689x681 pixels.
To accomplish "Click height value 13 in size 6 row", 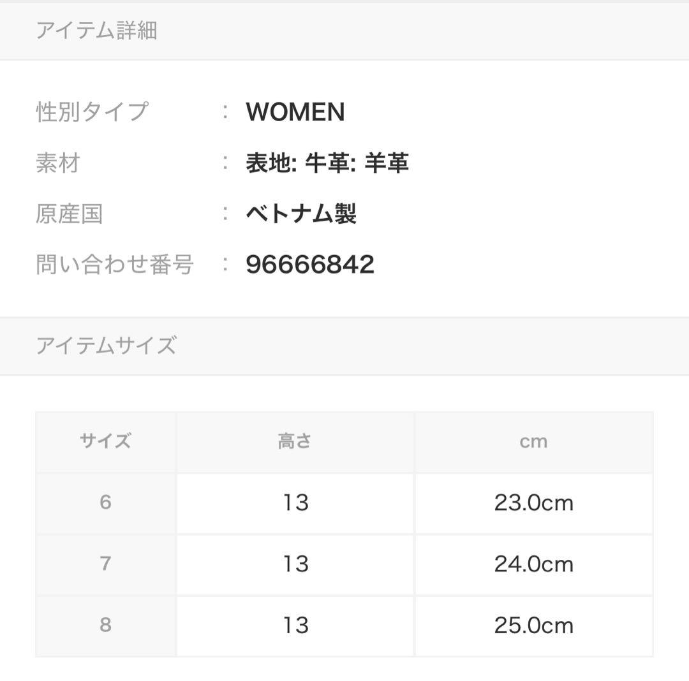I will (295, 503).
